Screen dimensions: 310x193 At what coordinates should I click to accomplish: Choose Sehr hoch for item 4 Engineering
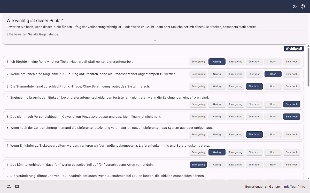click(x=292, y=104)
